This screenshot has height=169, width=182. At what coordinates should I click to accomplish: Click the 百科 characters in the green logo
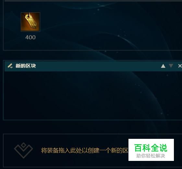point(142,148)
